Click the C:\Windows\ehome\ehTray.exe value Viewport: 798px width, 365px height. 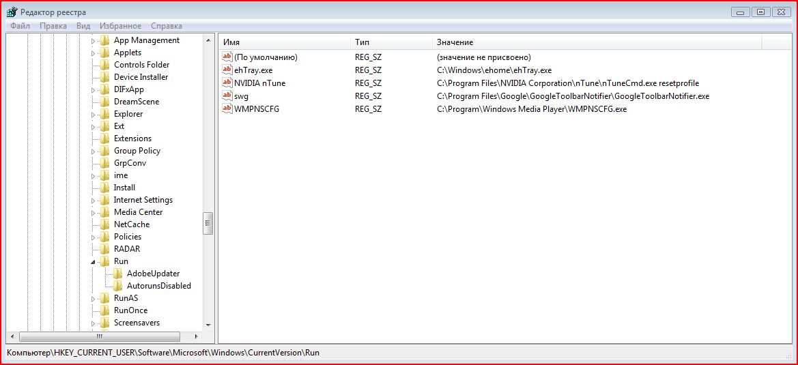494,70
